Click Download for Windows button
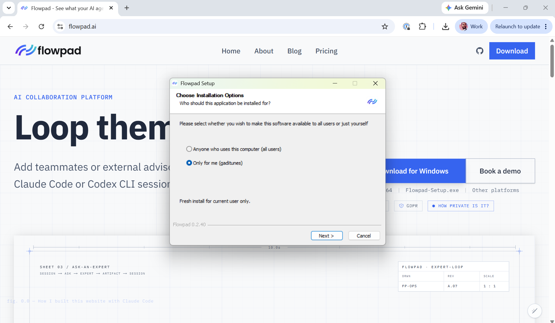This screenshot has width=555, height=323. [x=425, y=171]
